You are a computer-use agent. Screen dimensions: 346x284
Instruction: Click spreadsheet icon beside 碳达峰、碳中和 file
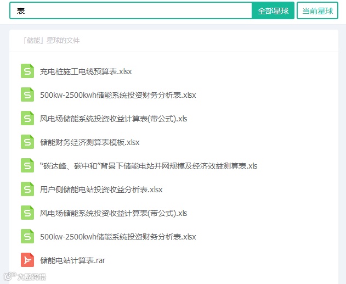coord(27,165)
